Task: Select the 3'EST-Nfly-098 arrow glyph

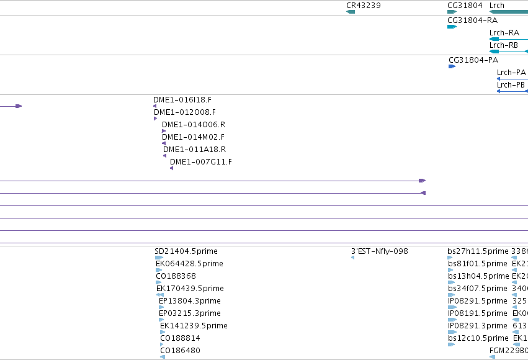Action: [x=352, y=258]
